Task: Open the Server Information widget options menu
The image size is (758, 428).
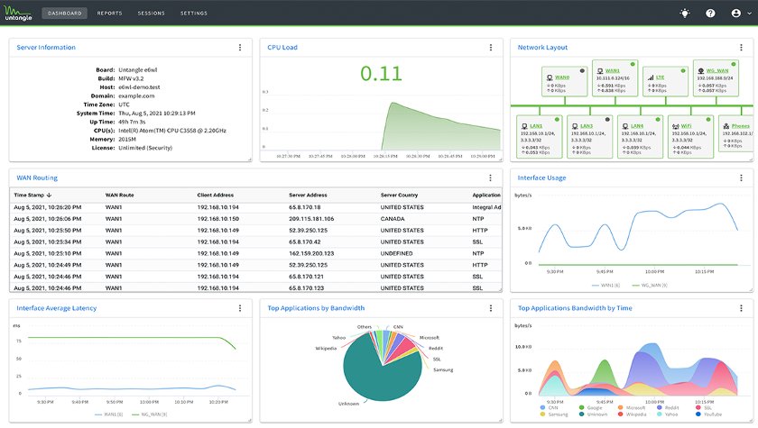Action: pyautogui.click(x=240, y=47)
